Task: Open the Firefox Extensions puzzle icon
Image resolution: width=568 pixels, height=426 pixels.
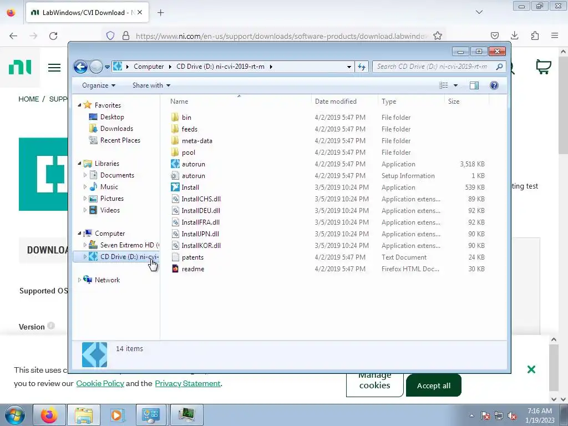Action: (x=535, y=35)
